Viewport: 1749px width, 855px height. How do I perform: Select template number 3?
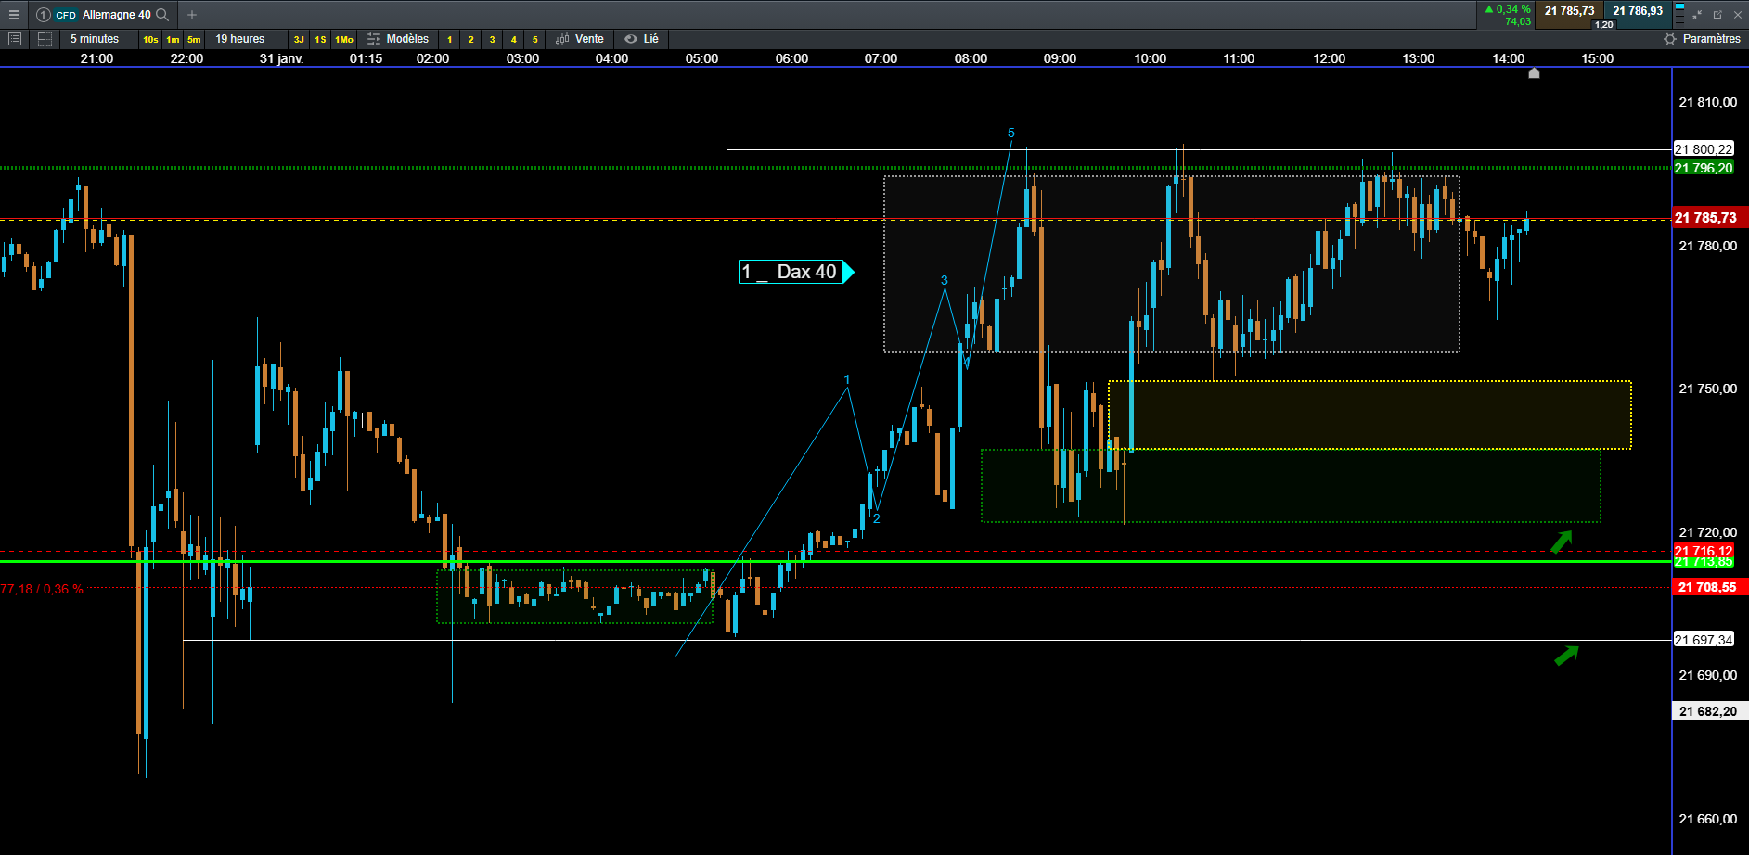(x=492, y=39)
